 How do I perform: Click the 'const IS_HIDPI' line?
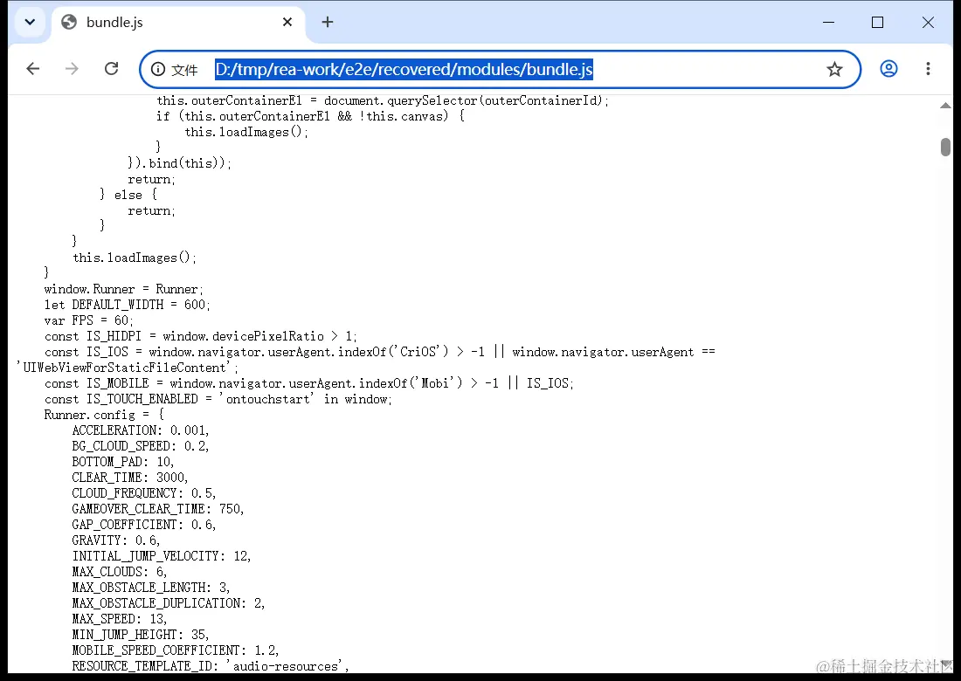200,336
